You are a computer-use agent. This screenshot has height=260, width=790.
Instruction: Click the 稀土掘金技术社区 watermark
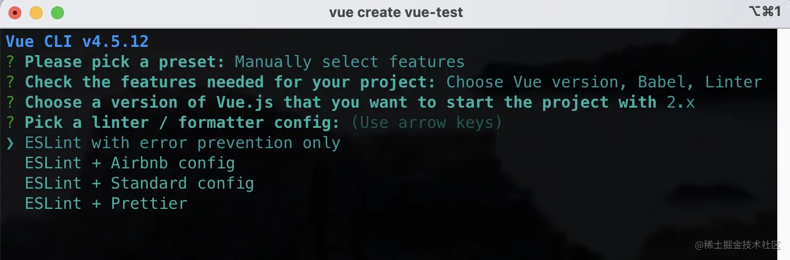(x=737, y=245)
